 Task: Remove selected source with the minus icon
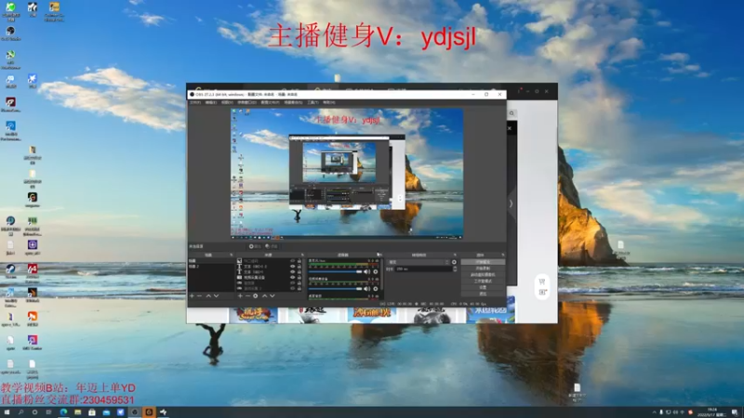click(x=247, y=295)
